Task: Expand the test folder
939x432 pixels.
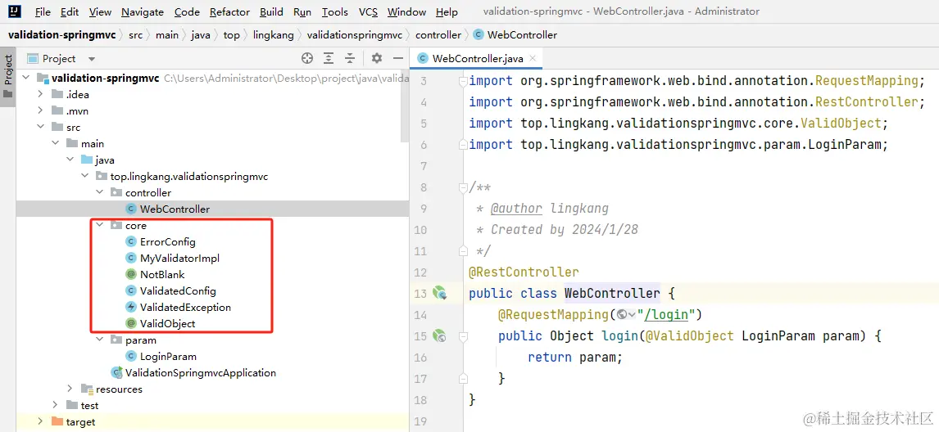Action: (x=55, y=405)
